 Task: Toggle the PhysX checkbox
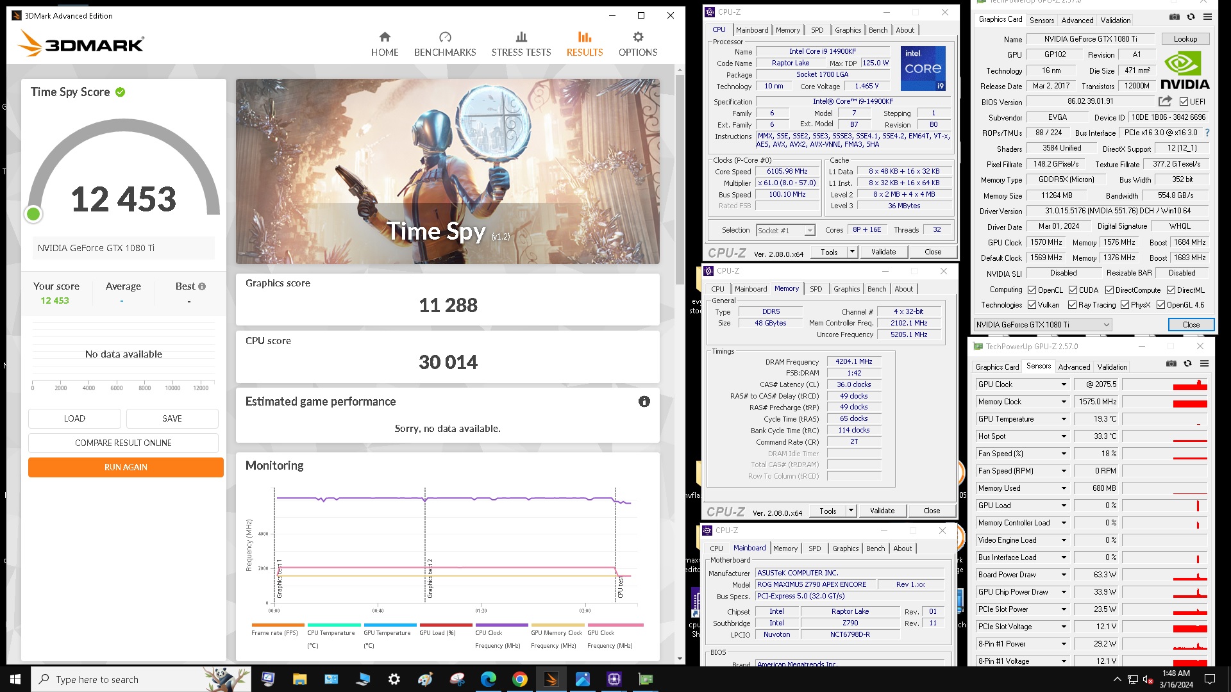pyautogui.click(x=1125, y=305)
